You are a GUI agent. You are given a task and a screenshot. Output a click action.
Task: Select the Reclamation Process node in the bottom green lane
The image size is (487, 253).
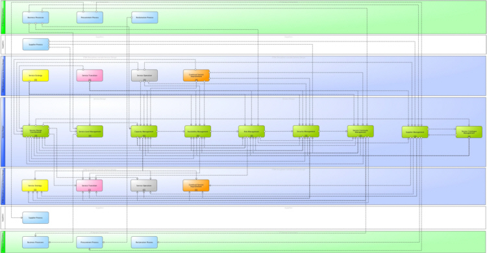144,242
